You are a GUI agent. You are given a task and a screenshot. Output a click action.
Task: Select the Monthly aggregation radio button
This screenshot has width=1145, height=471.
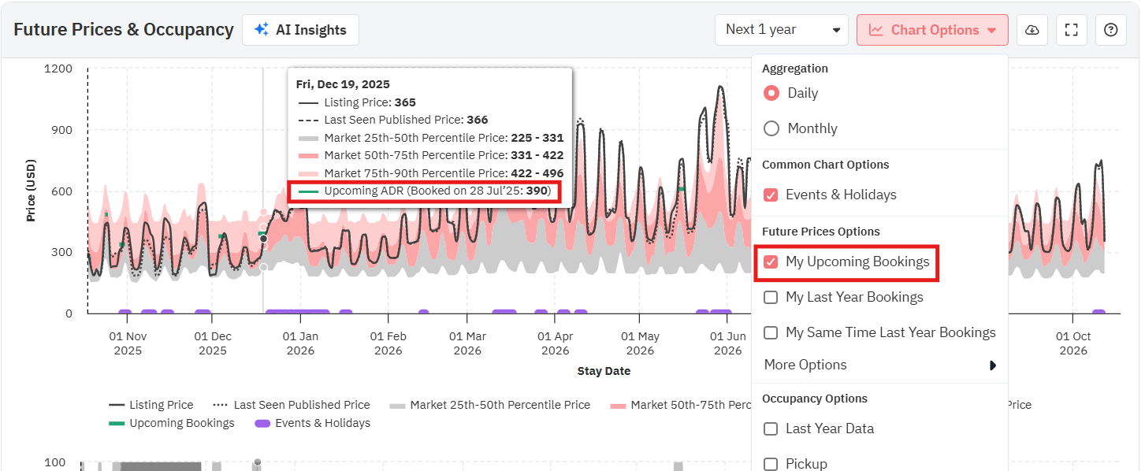(x=771, y=128)
